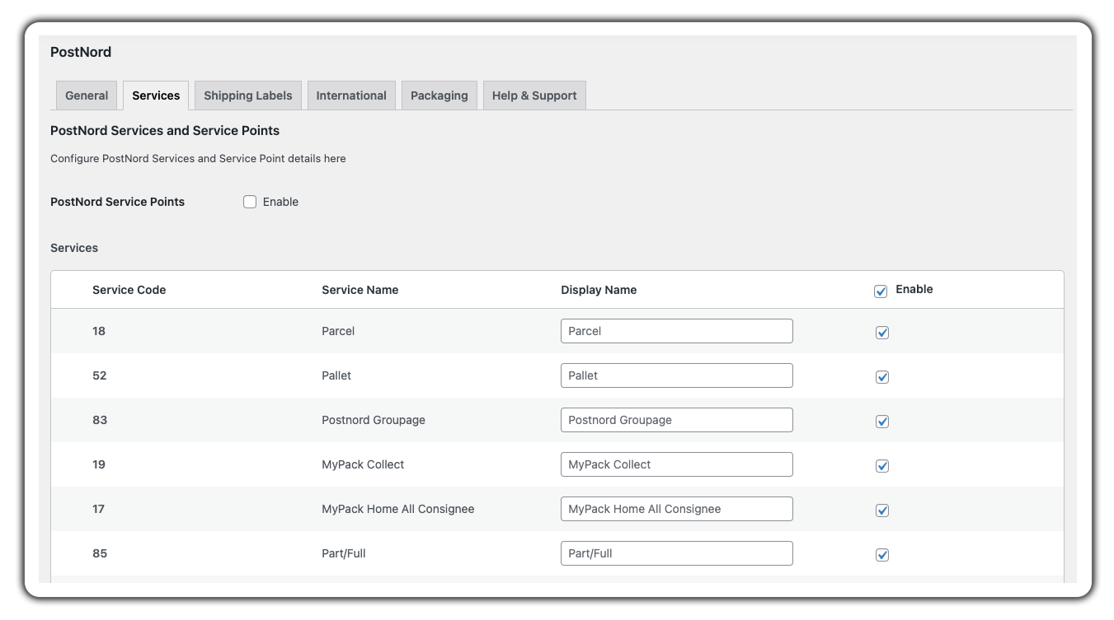Edit the Part/Full display name field
The image size is (1114, 620).
point(677,553)
